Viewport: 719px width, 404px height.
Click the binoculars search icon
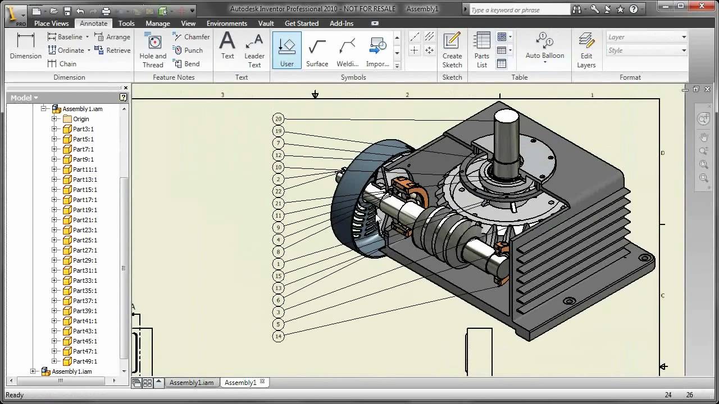click(577, 9)
